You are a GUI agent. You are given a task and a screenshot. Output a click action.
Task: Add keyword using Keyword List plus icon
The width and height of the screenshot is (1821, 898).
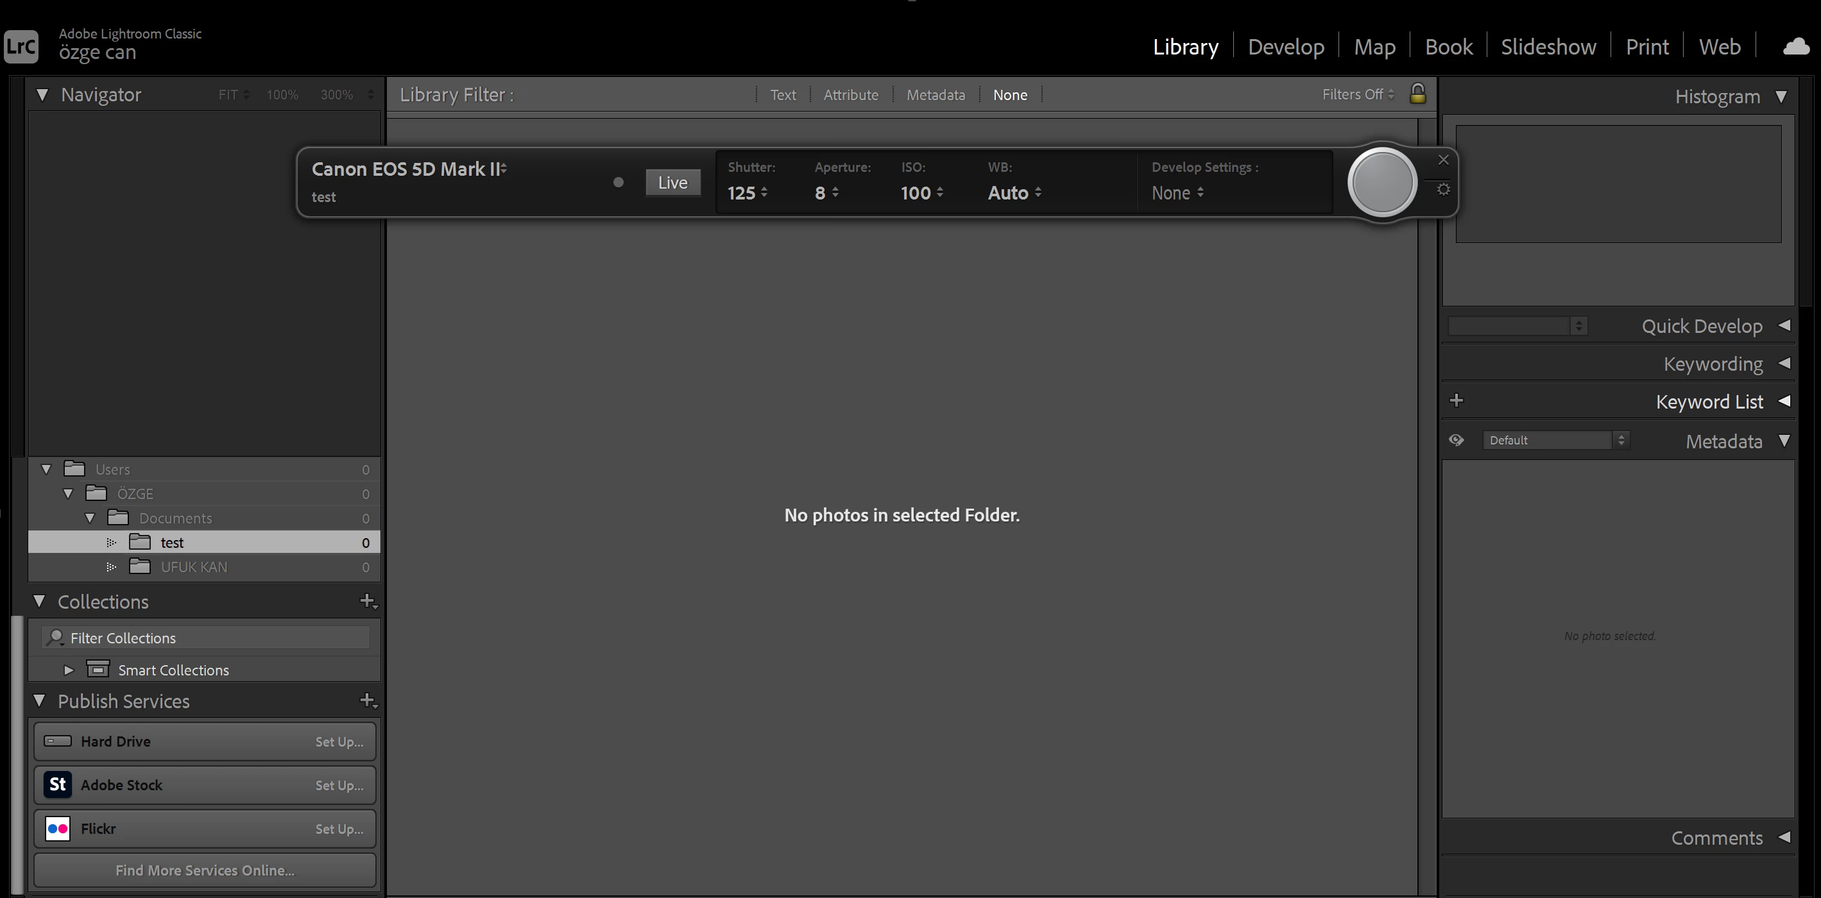(1457, 401)
